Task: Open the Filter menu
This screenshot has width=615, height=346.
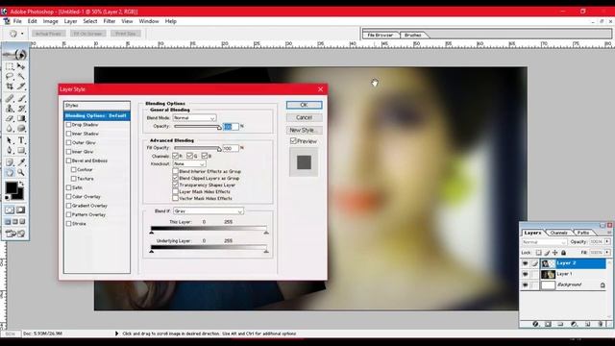Action: click(x=109, y=21)
